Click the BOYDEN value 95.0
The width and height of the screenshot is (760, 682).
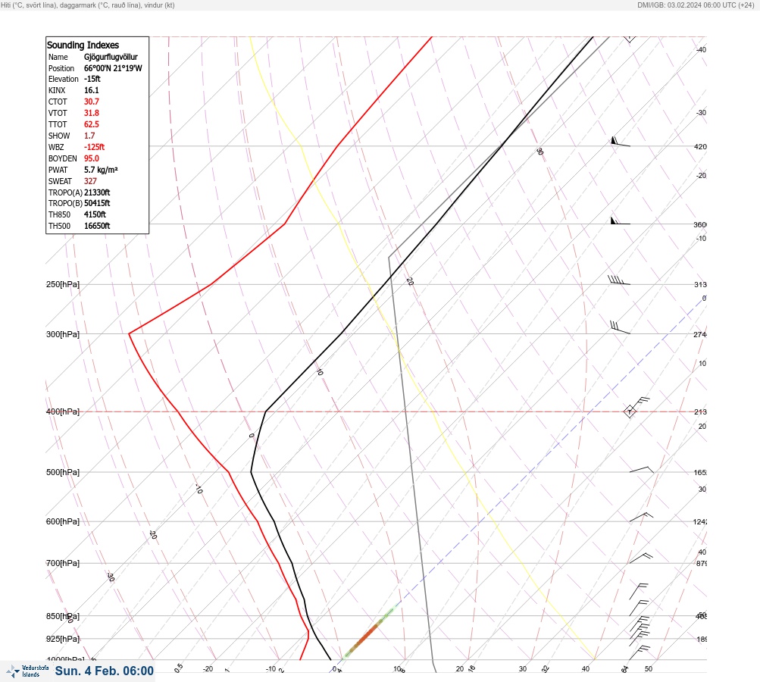click(92, 158)
